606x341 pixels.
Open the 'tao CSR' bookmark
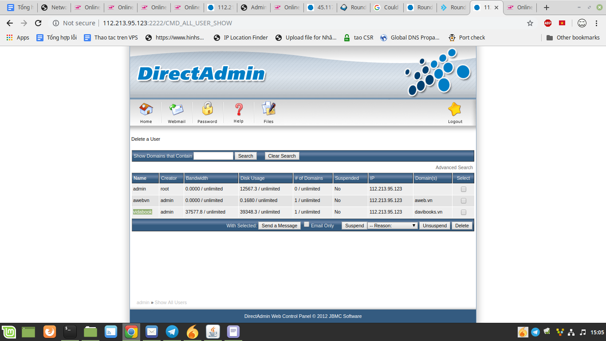pos(358,38)
